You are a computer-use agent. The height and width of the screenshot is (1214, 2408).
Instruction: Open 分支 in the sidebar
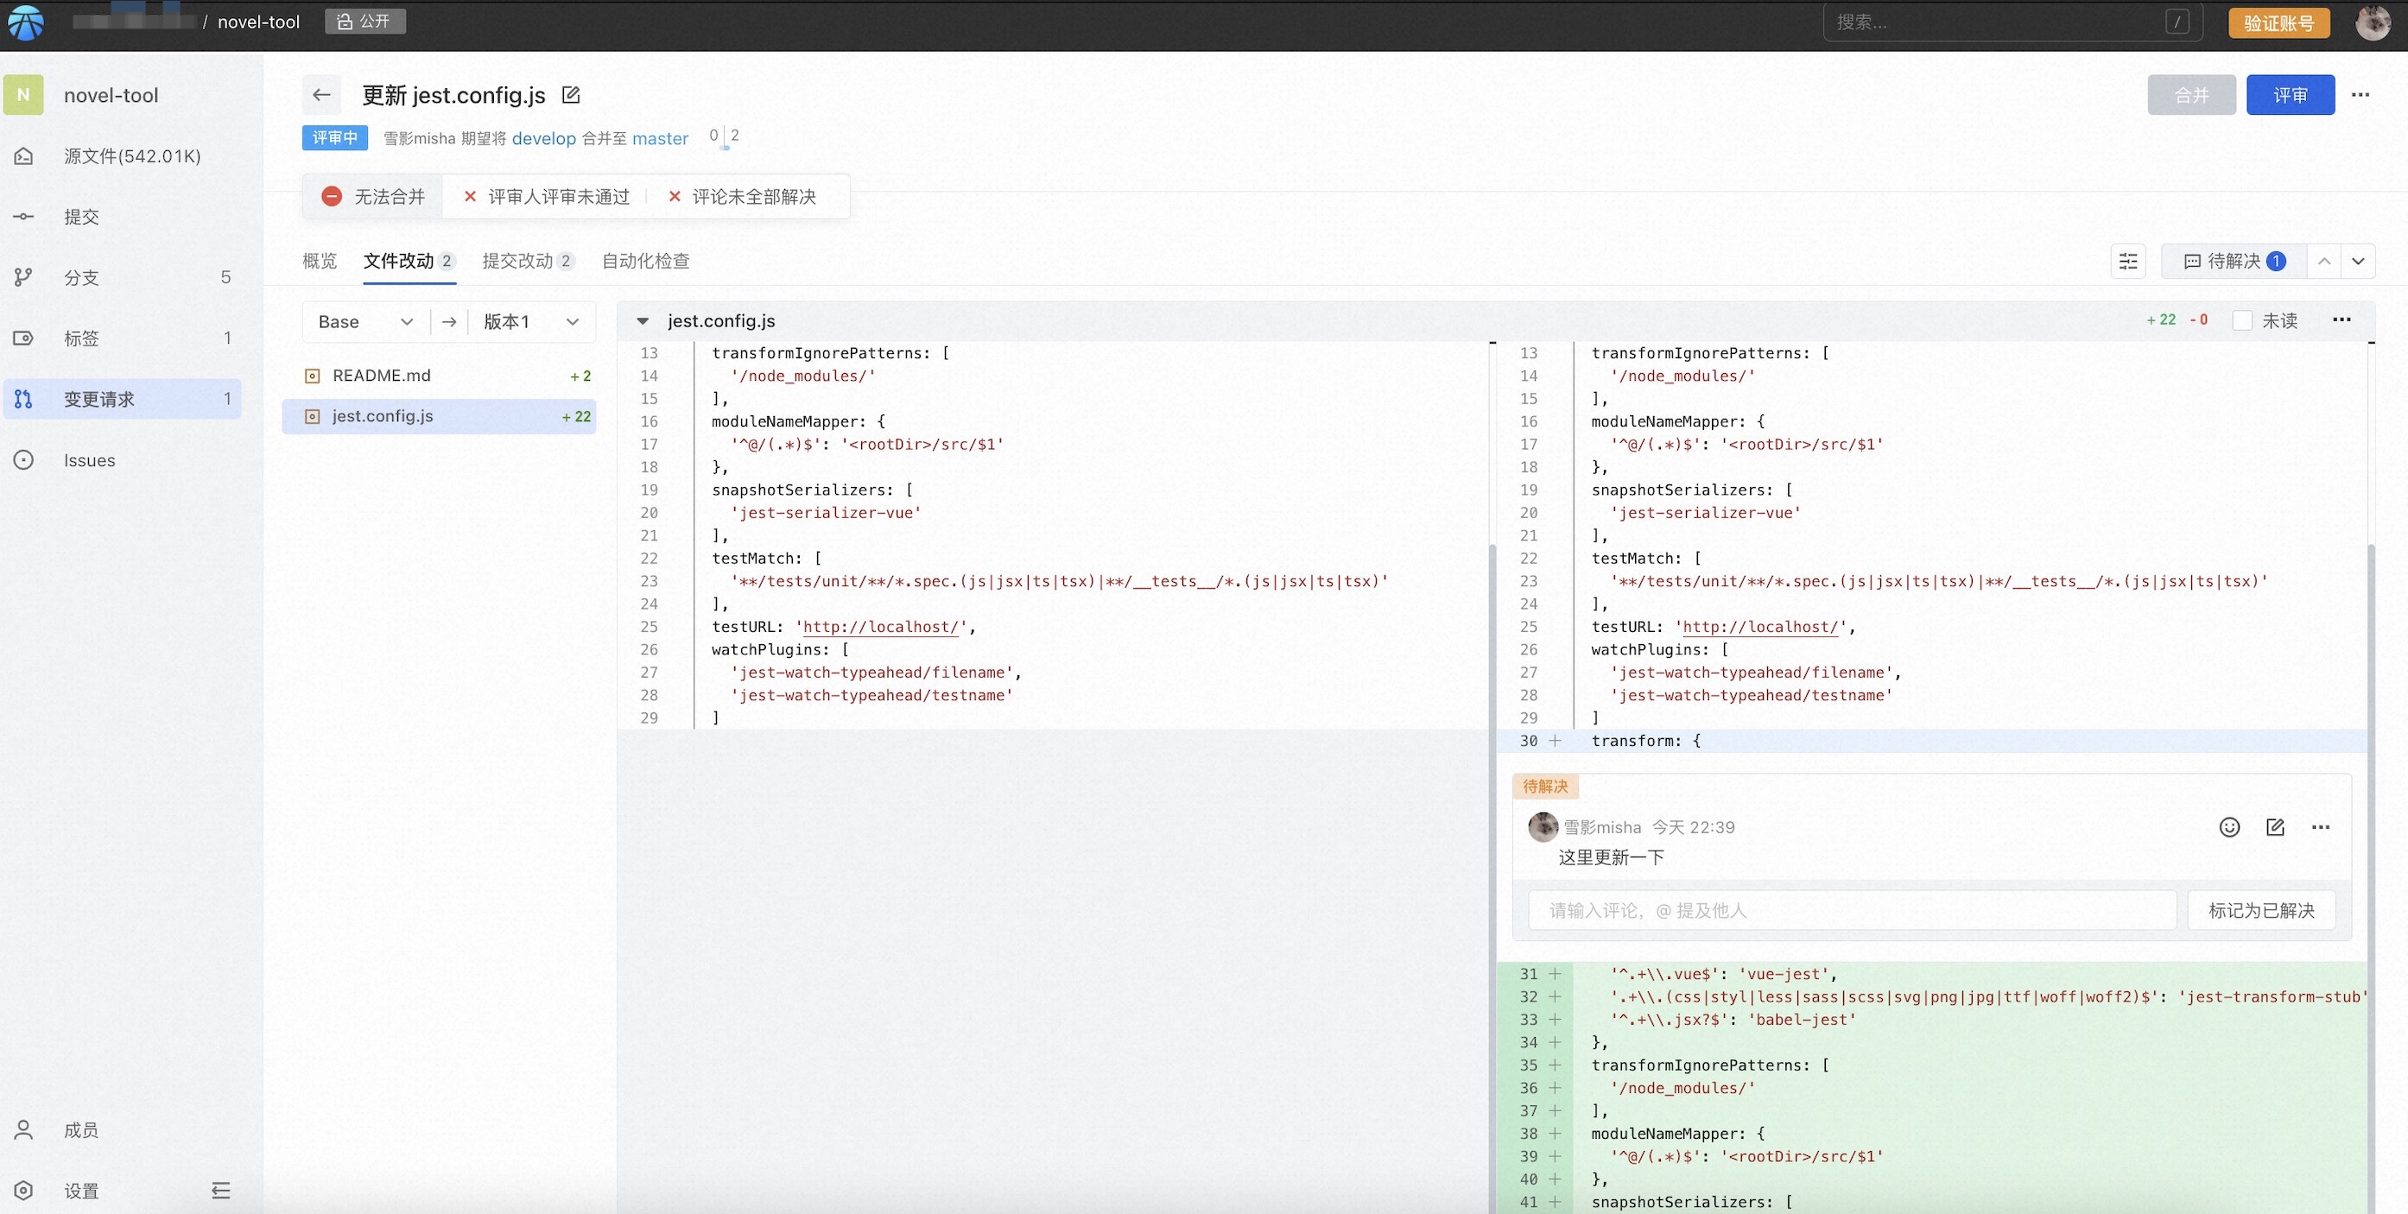122,277
